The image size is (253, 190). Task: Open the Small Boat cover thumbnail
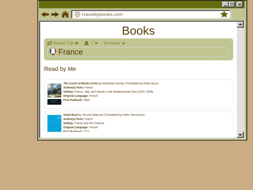(54, 123)
